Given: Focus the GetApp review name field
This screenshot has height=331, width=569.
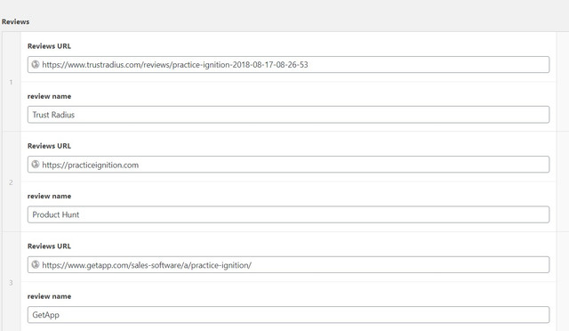Looking at the screenshot, I should coord(288,315).
